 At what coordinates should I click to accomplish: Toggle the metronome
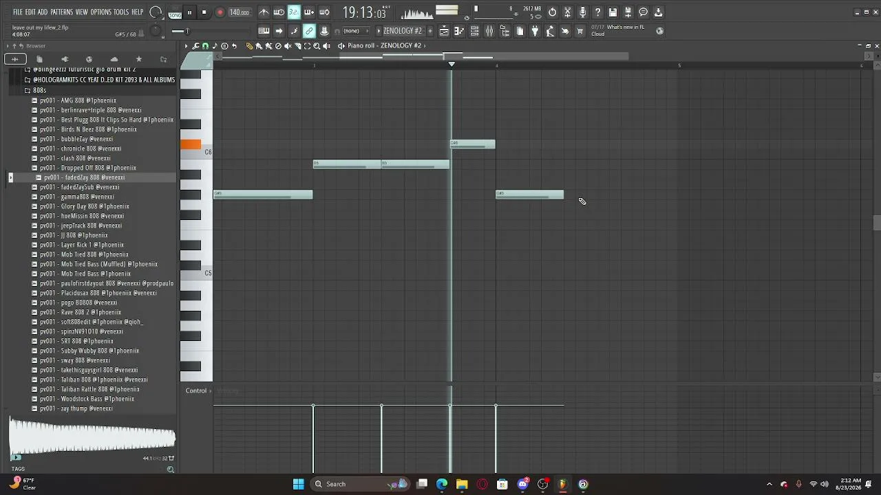click(x=264, y=12)
